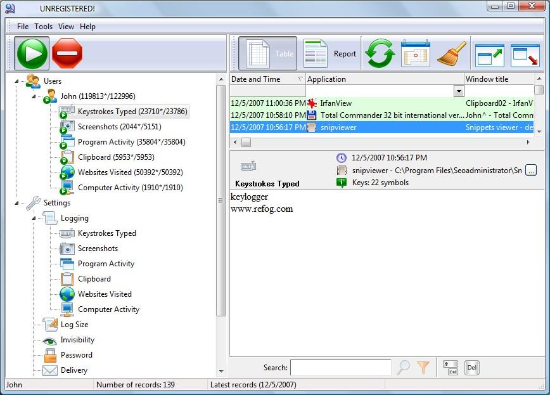Click the window with green arrow icon

click(490, 55)
